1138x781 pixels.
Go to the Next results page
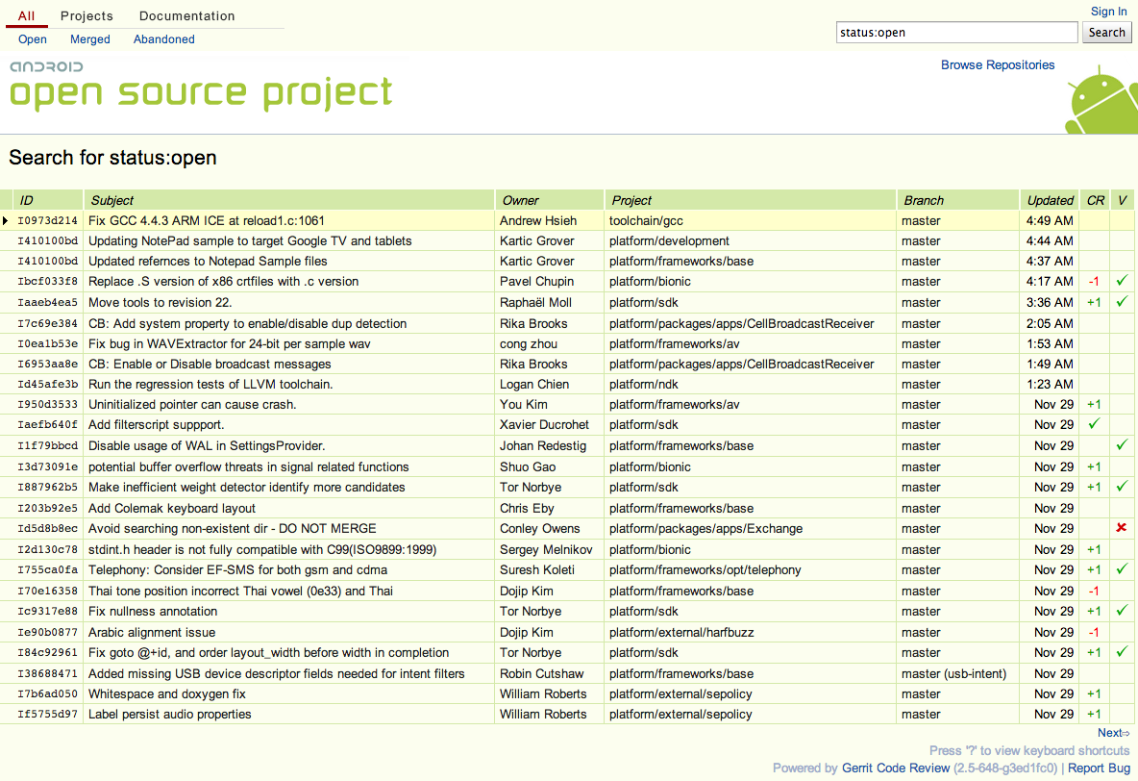click(x=1113, y=733)
